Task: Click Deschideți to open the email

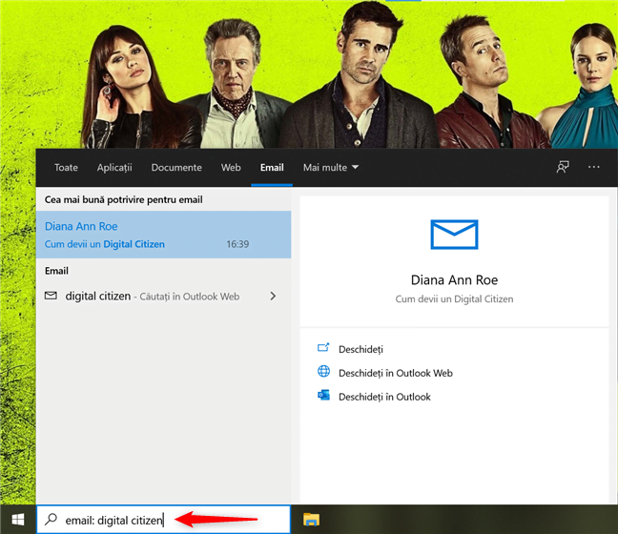Action: pyautogui.click(x=360, y=349)
